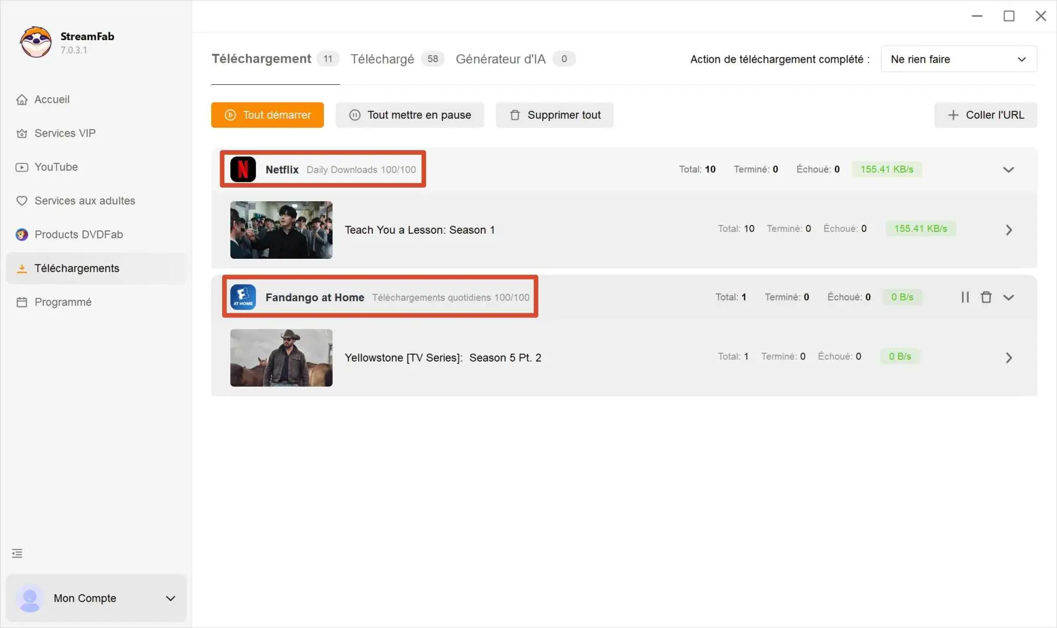Switch to the Téléchargement tab
Viewport: 1057px width, 628px height.
(261, 59)
